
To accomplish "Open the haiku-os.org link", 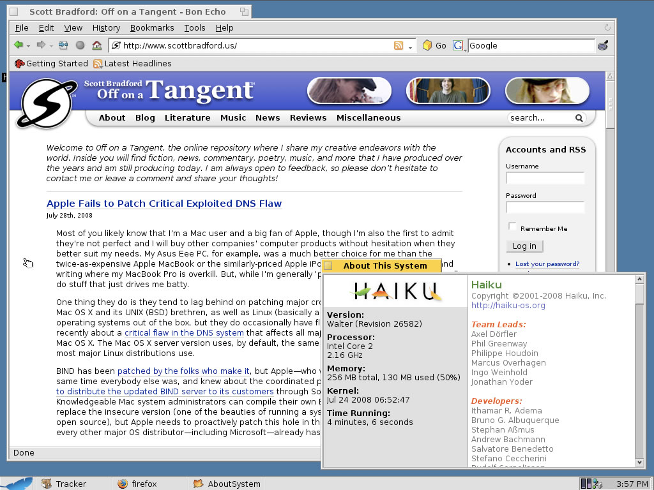I will click(508, 306).
